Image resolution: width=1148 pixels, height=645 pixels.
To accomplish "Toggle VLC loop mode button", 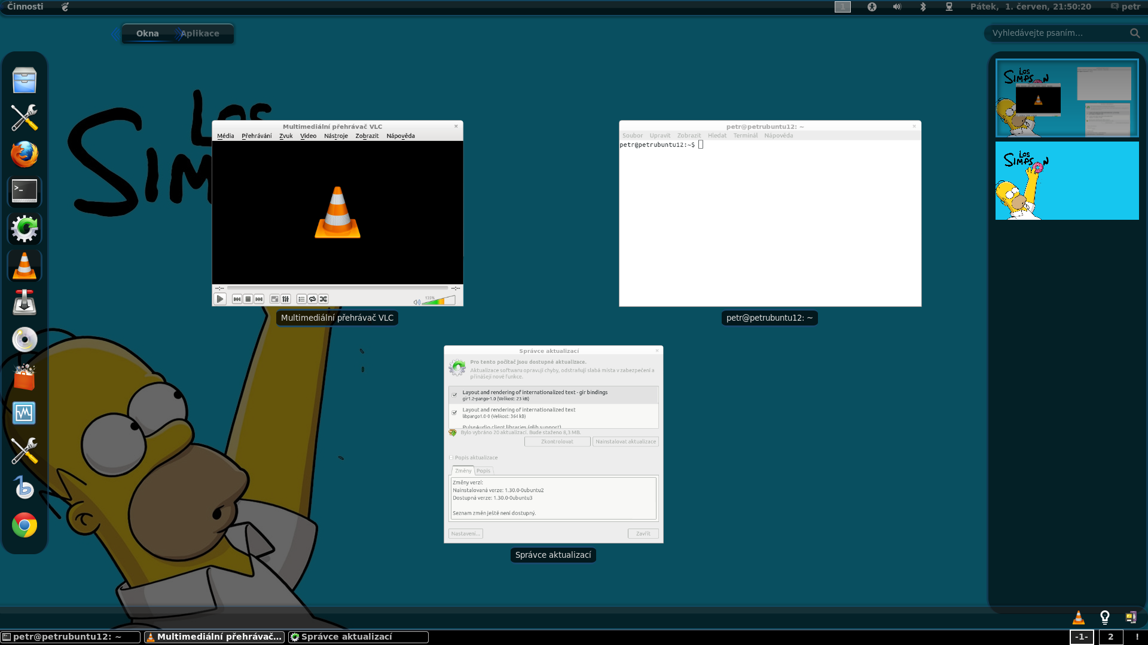I will [312, 299].
